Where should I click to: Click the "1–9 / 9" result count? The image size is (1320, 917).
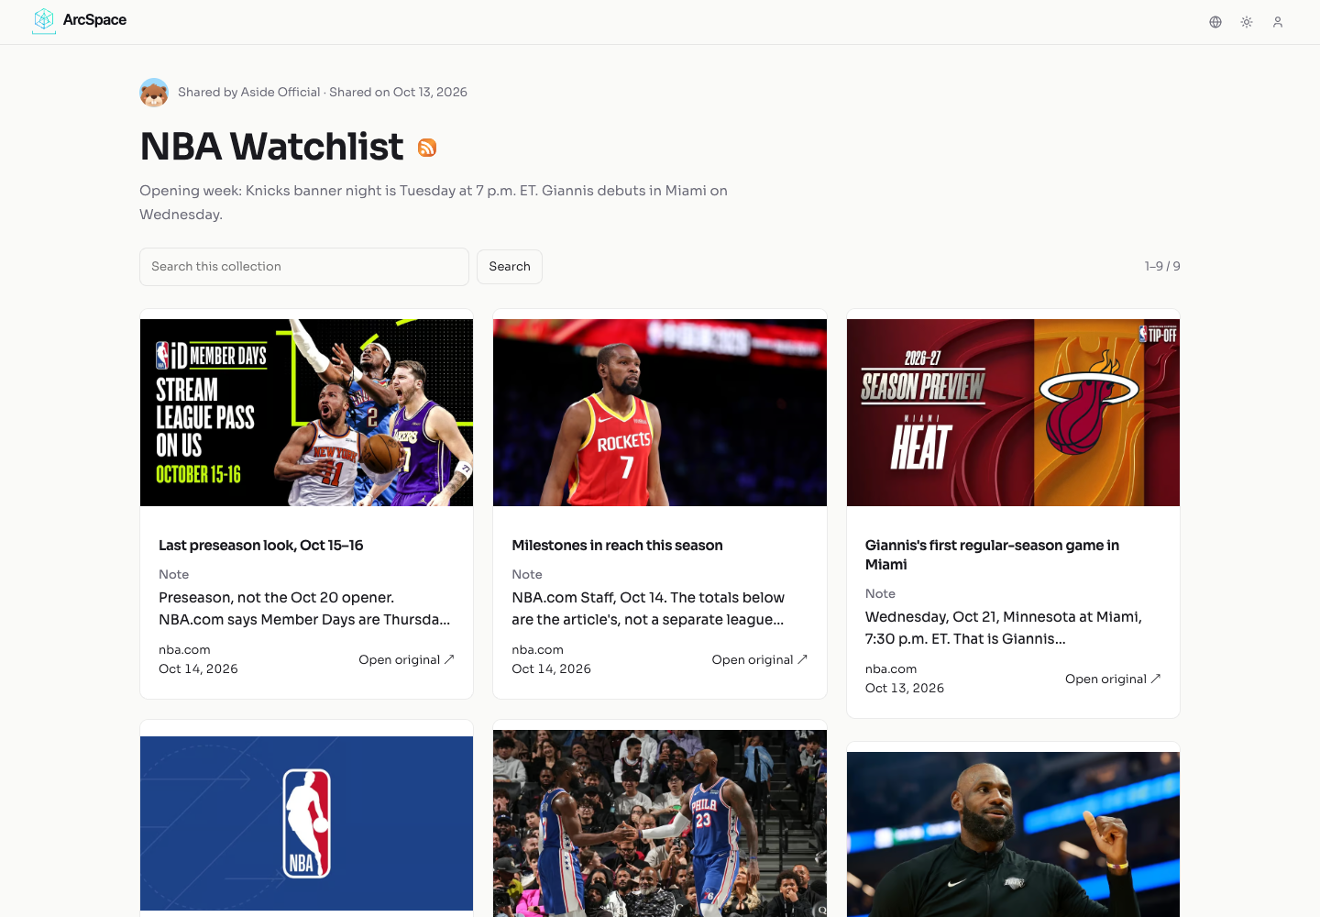[x=1162, y=267]
